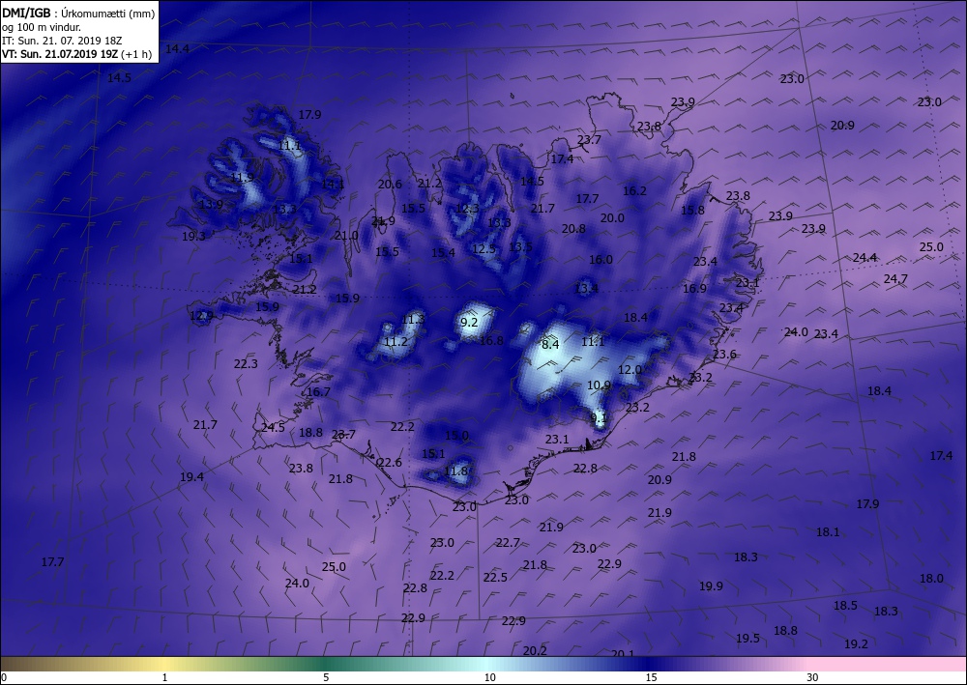
Task: Click the map value 24.4
Action: point(864,258)
